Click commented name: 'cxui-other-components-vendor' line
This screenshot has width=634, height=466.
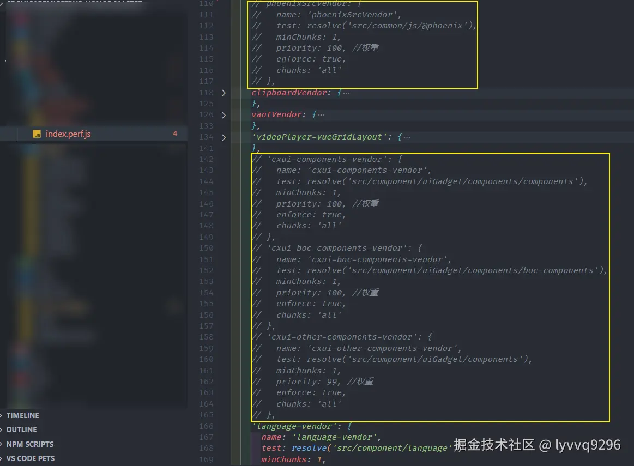pos(357,348)
